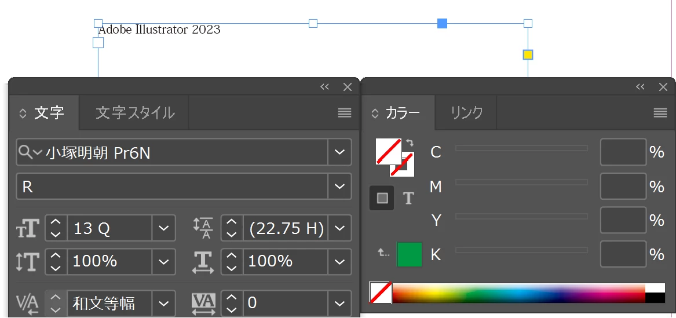Increase horizontal scale with up stepper
The height and width of the screenshot is (318, 676).
click(x=232, y=256)
